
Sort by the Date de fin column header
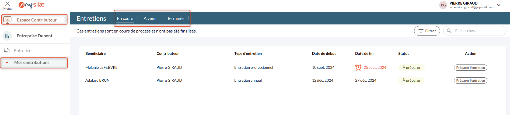coord(364,53)
